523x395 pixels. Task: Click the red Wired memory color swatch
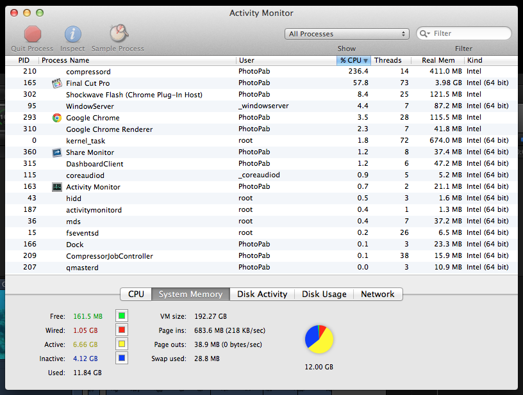click(x=122, y=330)
